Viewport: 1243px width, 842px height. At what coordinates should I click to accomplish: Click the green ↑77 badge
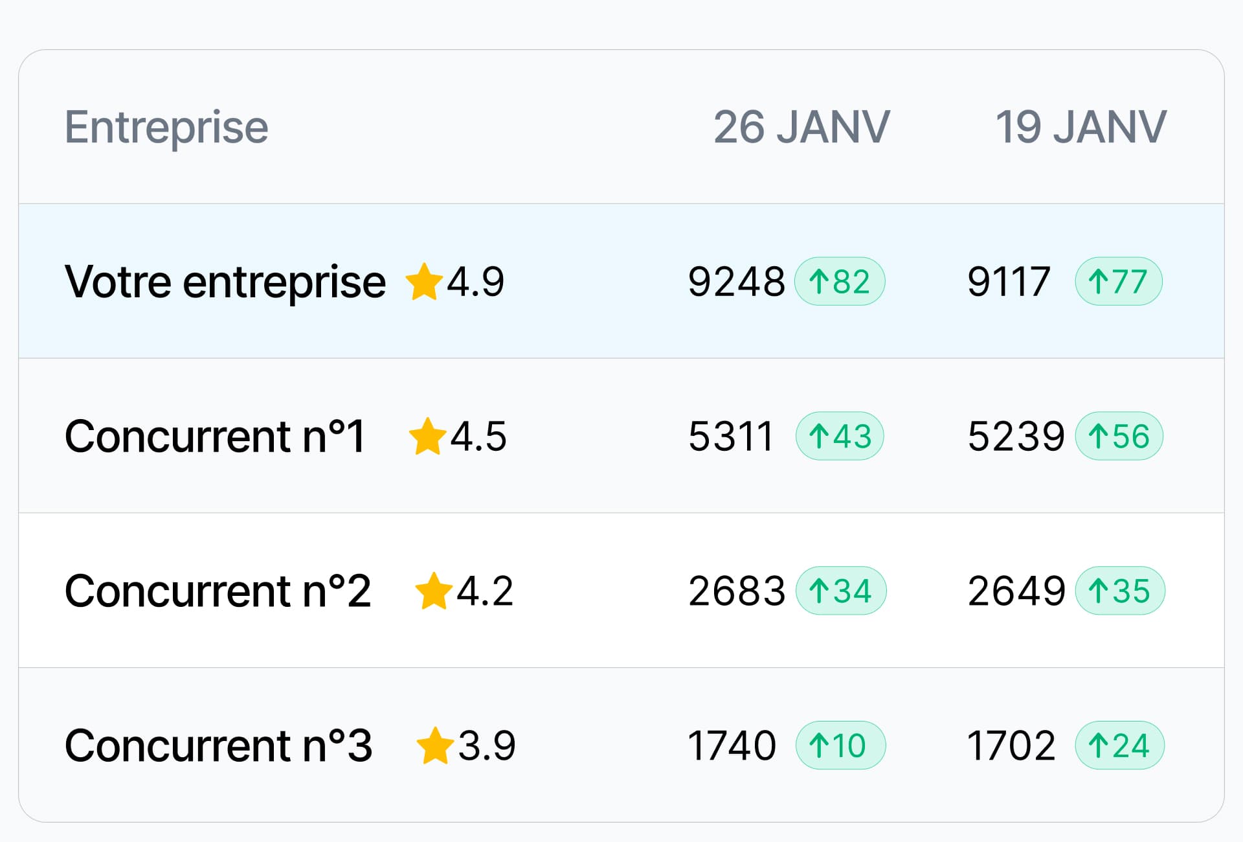[1118, 282]
